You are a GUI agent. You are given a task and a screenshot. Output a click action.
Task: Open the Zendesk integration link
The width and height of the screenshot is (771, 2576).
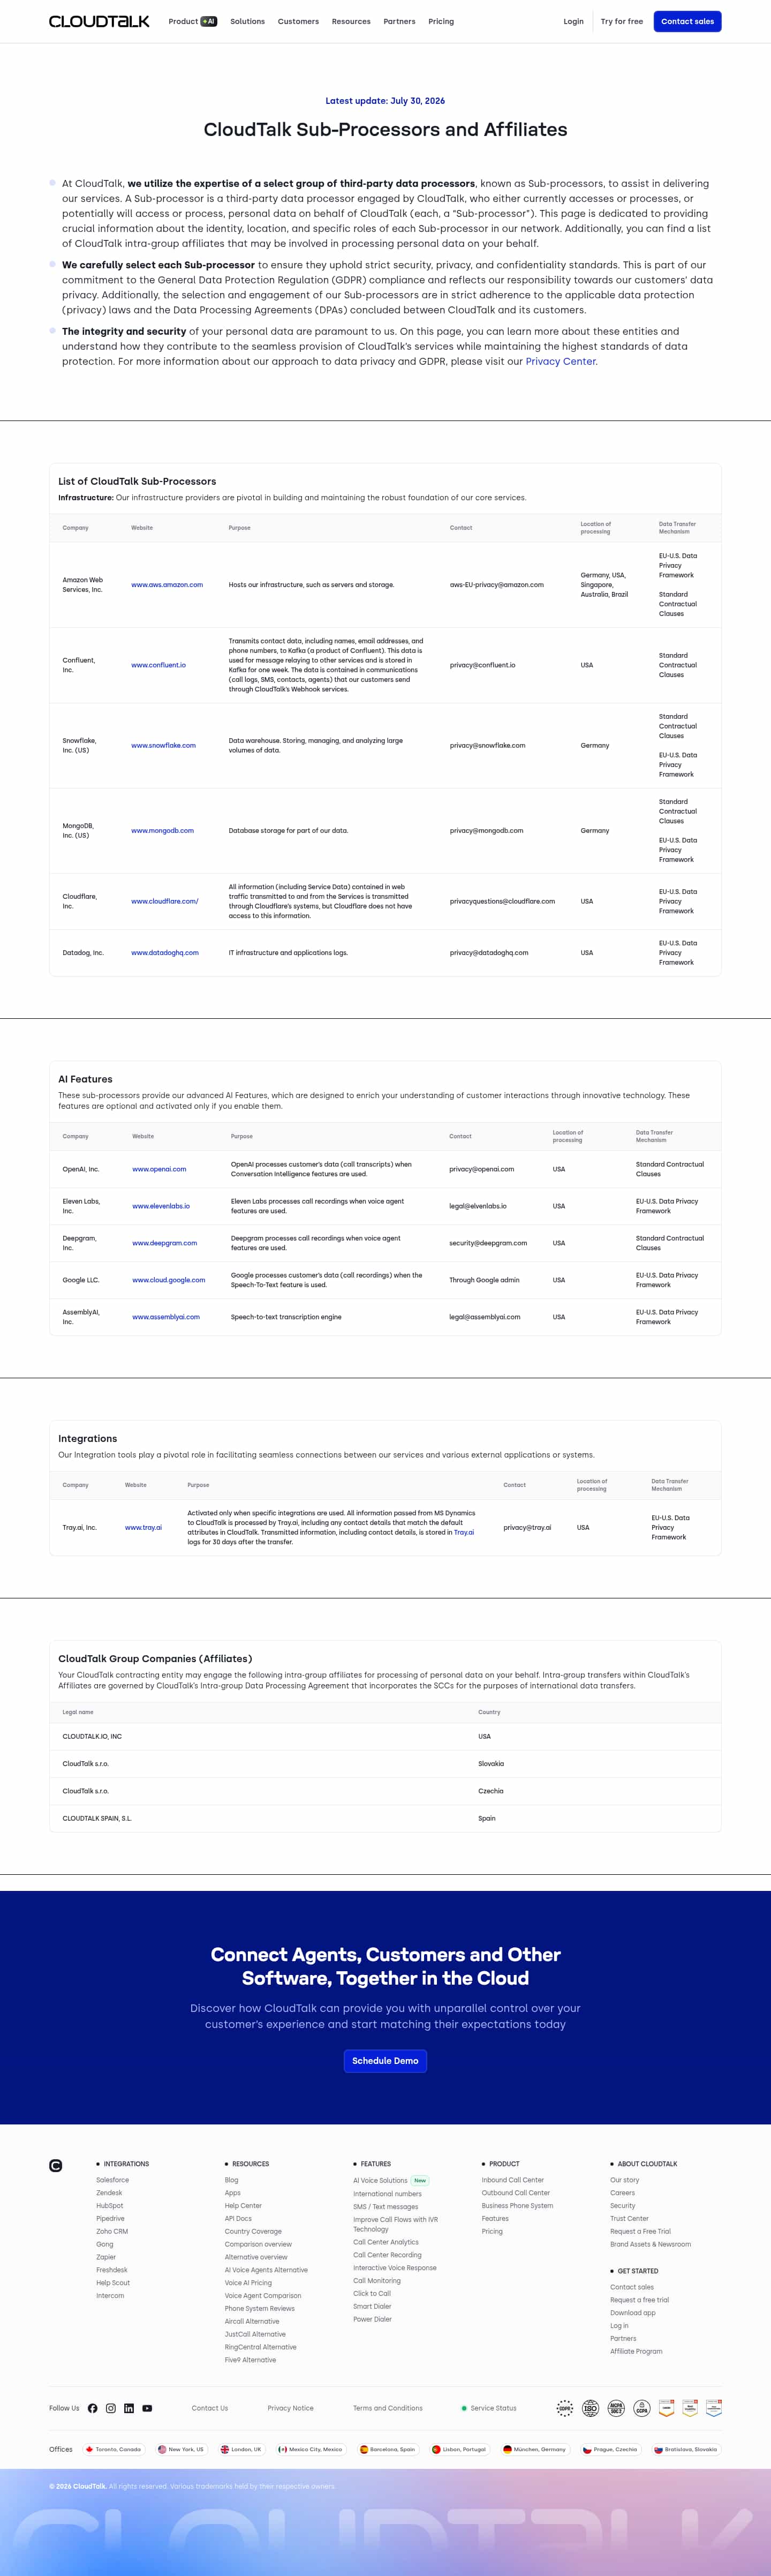109,2193
